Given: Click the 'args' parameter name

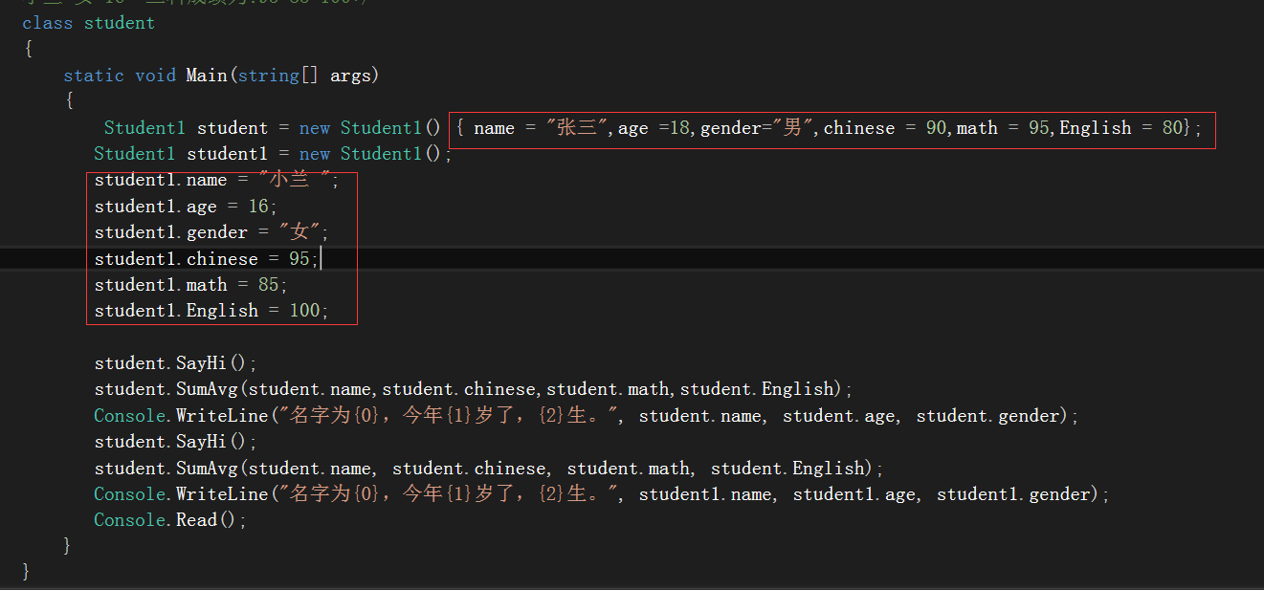Looking at the screenshot, I should (350, 76).
